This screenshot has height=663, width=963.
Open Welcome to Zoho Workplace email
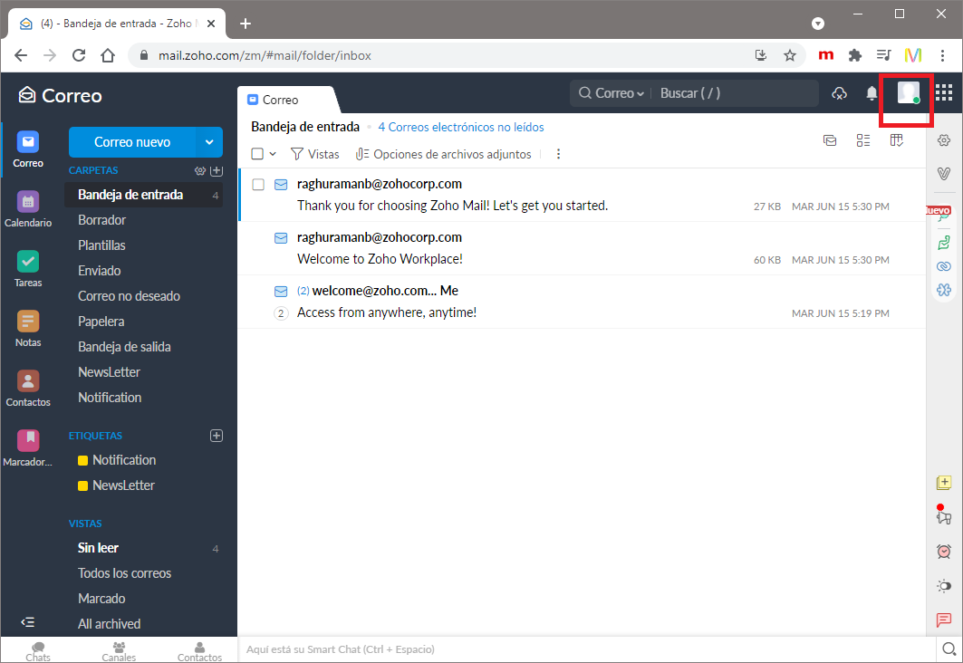[x=582, y=248]
